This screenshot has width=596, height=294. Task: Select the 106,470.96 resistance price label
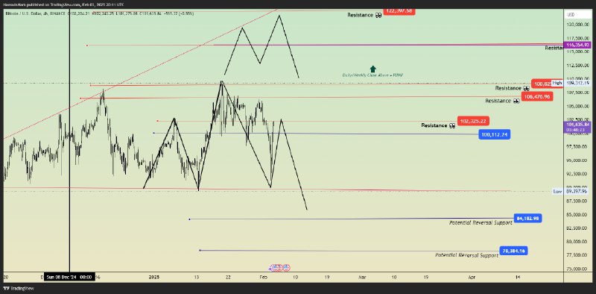tap(536, 97)
